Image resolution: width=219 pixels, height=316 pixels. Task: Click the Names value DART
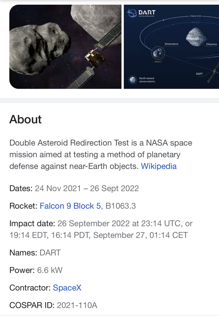click(50, 252)
